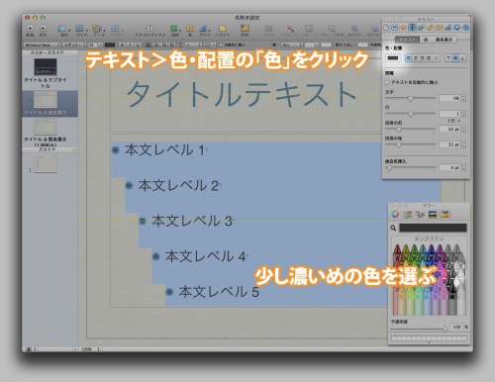The image size is (495, 382).
Task: Align text to middle vertically in inspector
Action: pyautogui.click(x=455, y=58)
